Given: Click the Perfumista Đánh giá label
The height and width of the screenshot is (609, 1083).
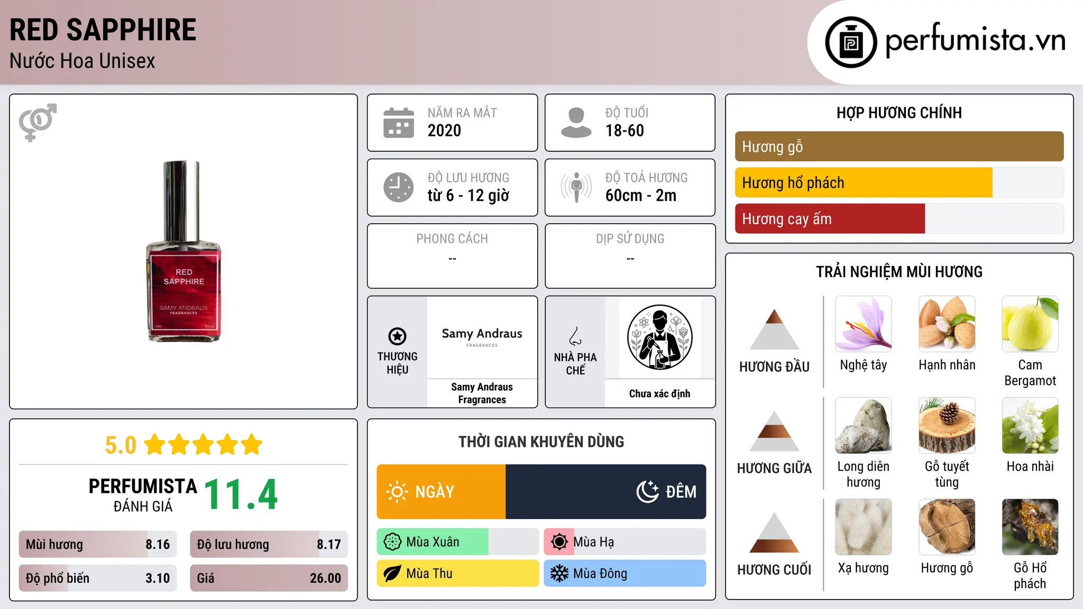Looking at the screenshot, I should click(143, 495).
